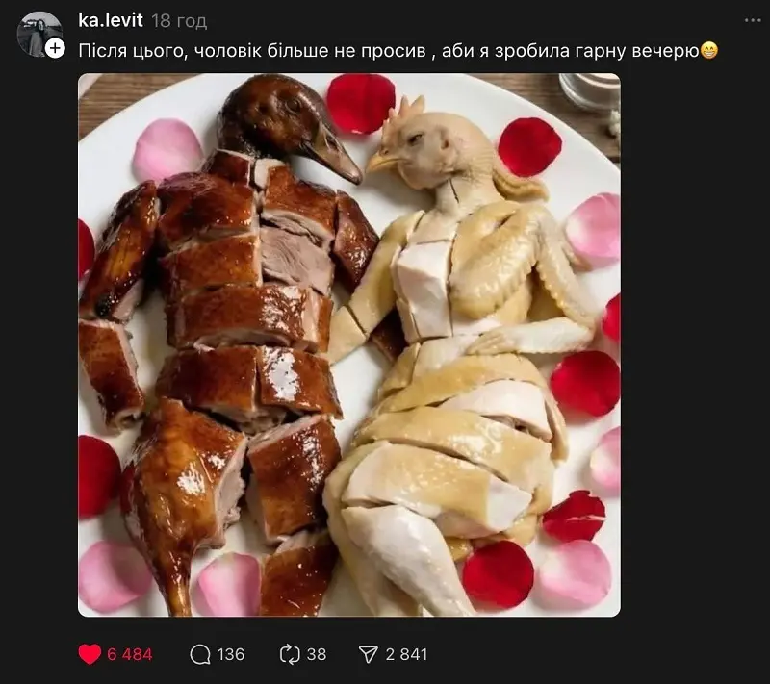This screenshot has height=684, width=770.
Task: Share the post with the paper plane icon
Action: pyautogui.click(x=369, y=654)
